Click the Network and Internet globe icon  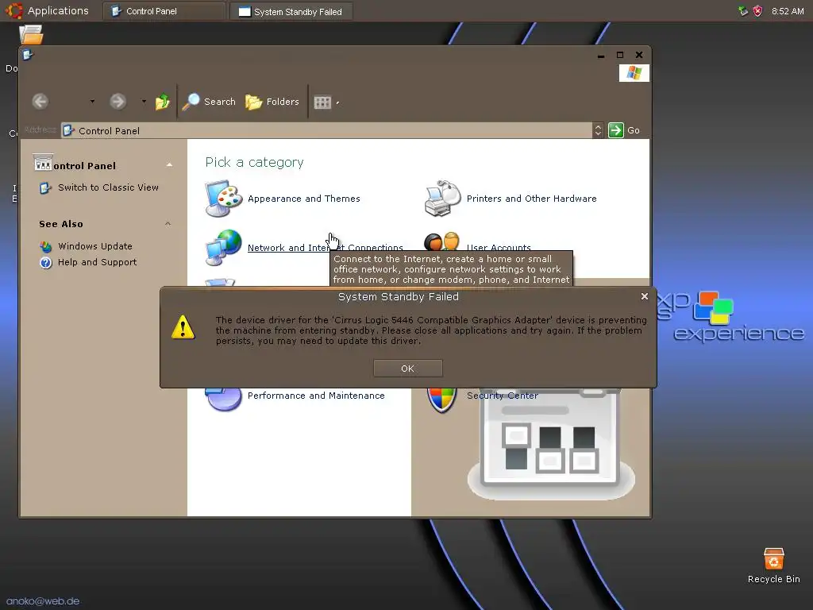click(x=223, y=248)
